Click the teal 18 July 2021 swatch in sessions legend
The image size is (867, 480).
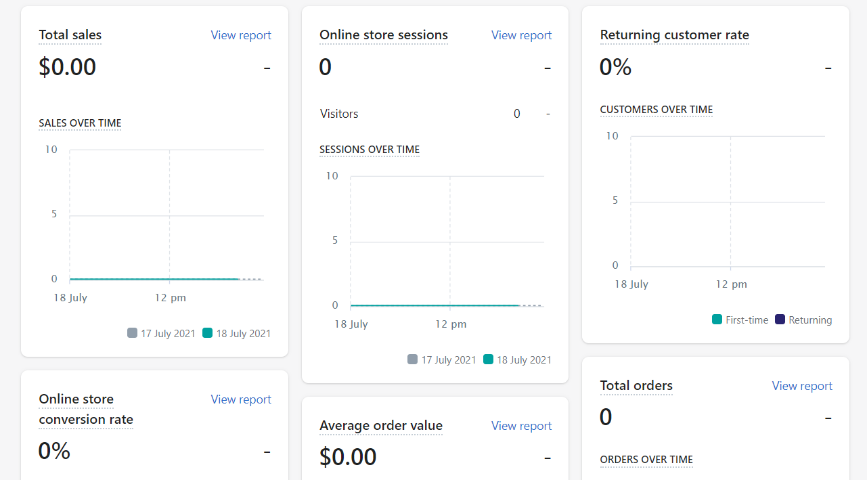coord(488,359)
